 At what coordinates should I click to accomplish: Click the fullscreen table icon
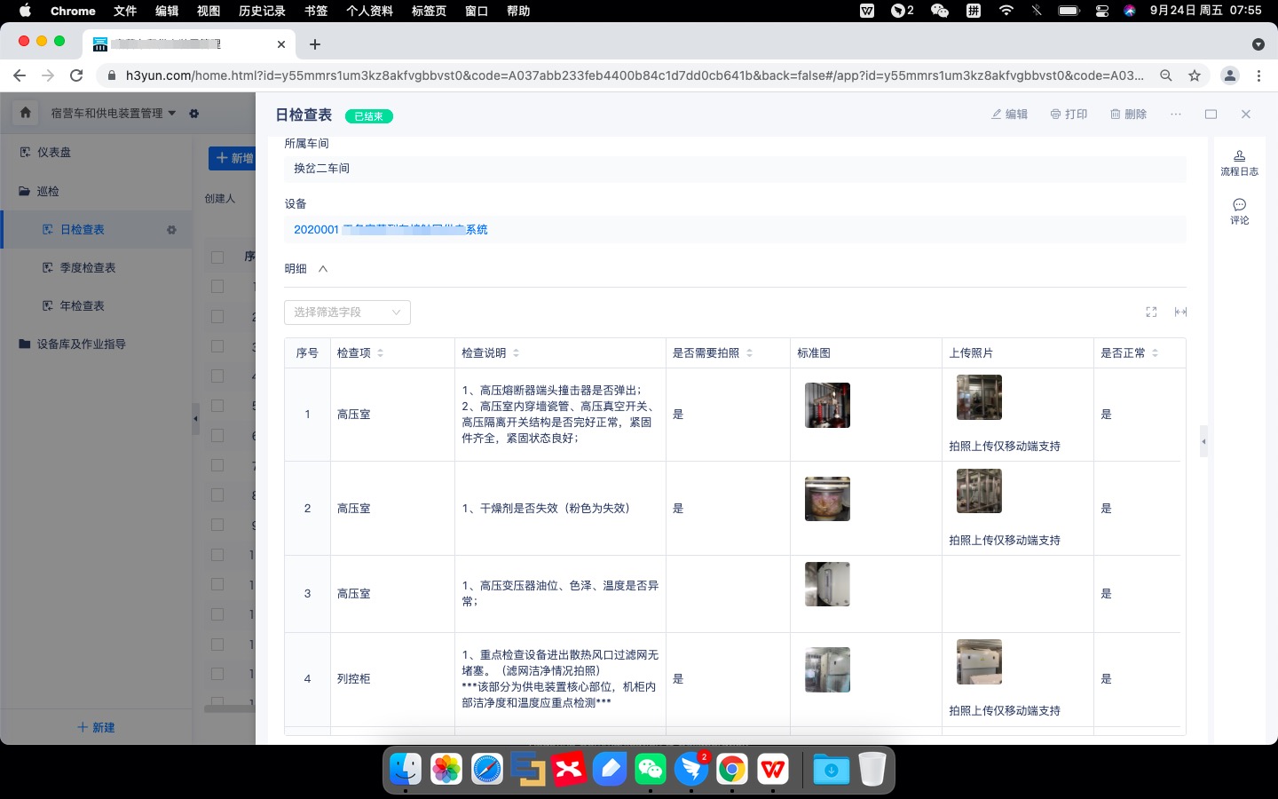[1151, 312]
